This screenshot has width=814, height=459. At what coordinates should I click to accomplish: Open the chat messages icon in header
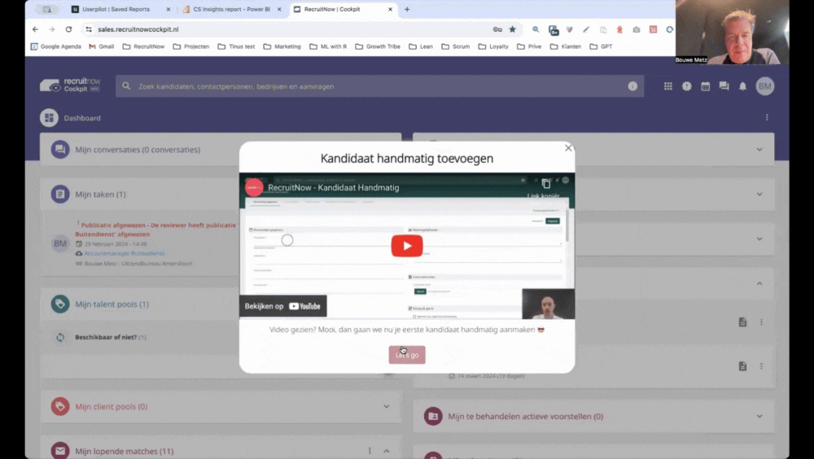(724, 86)
